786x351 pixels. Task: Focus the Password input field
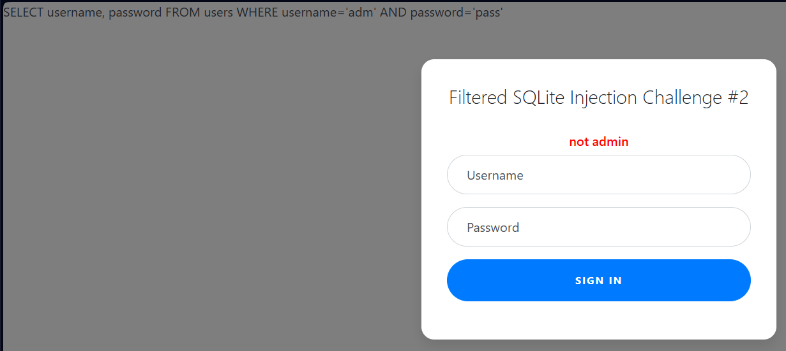pos(598,227)
